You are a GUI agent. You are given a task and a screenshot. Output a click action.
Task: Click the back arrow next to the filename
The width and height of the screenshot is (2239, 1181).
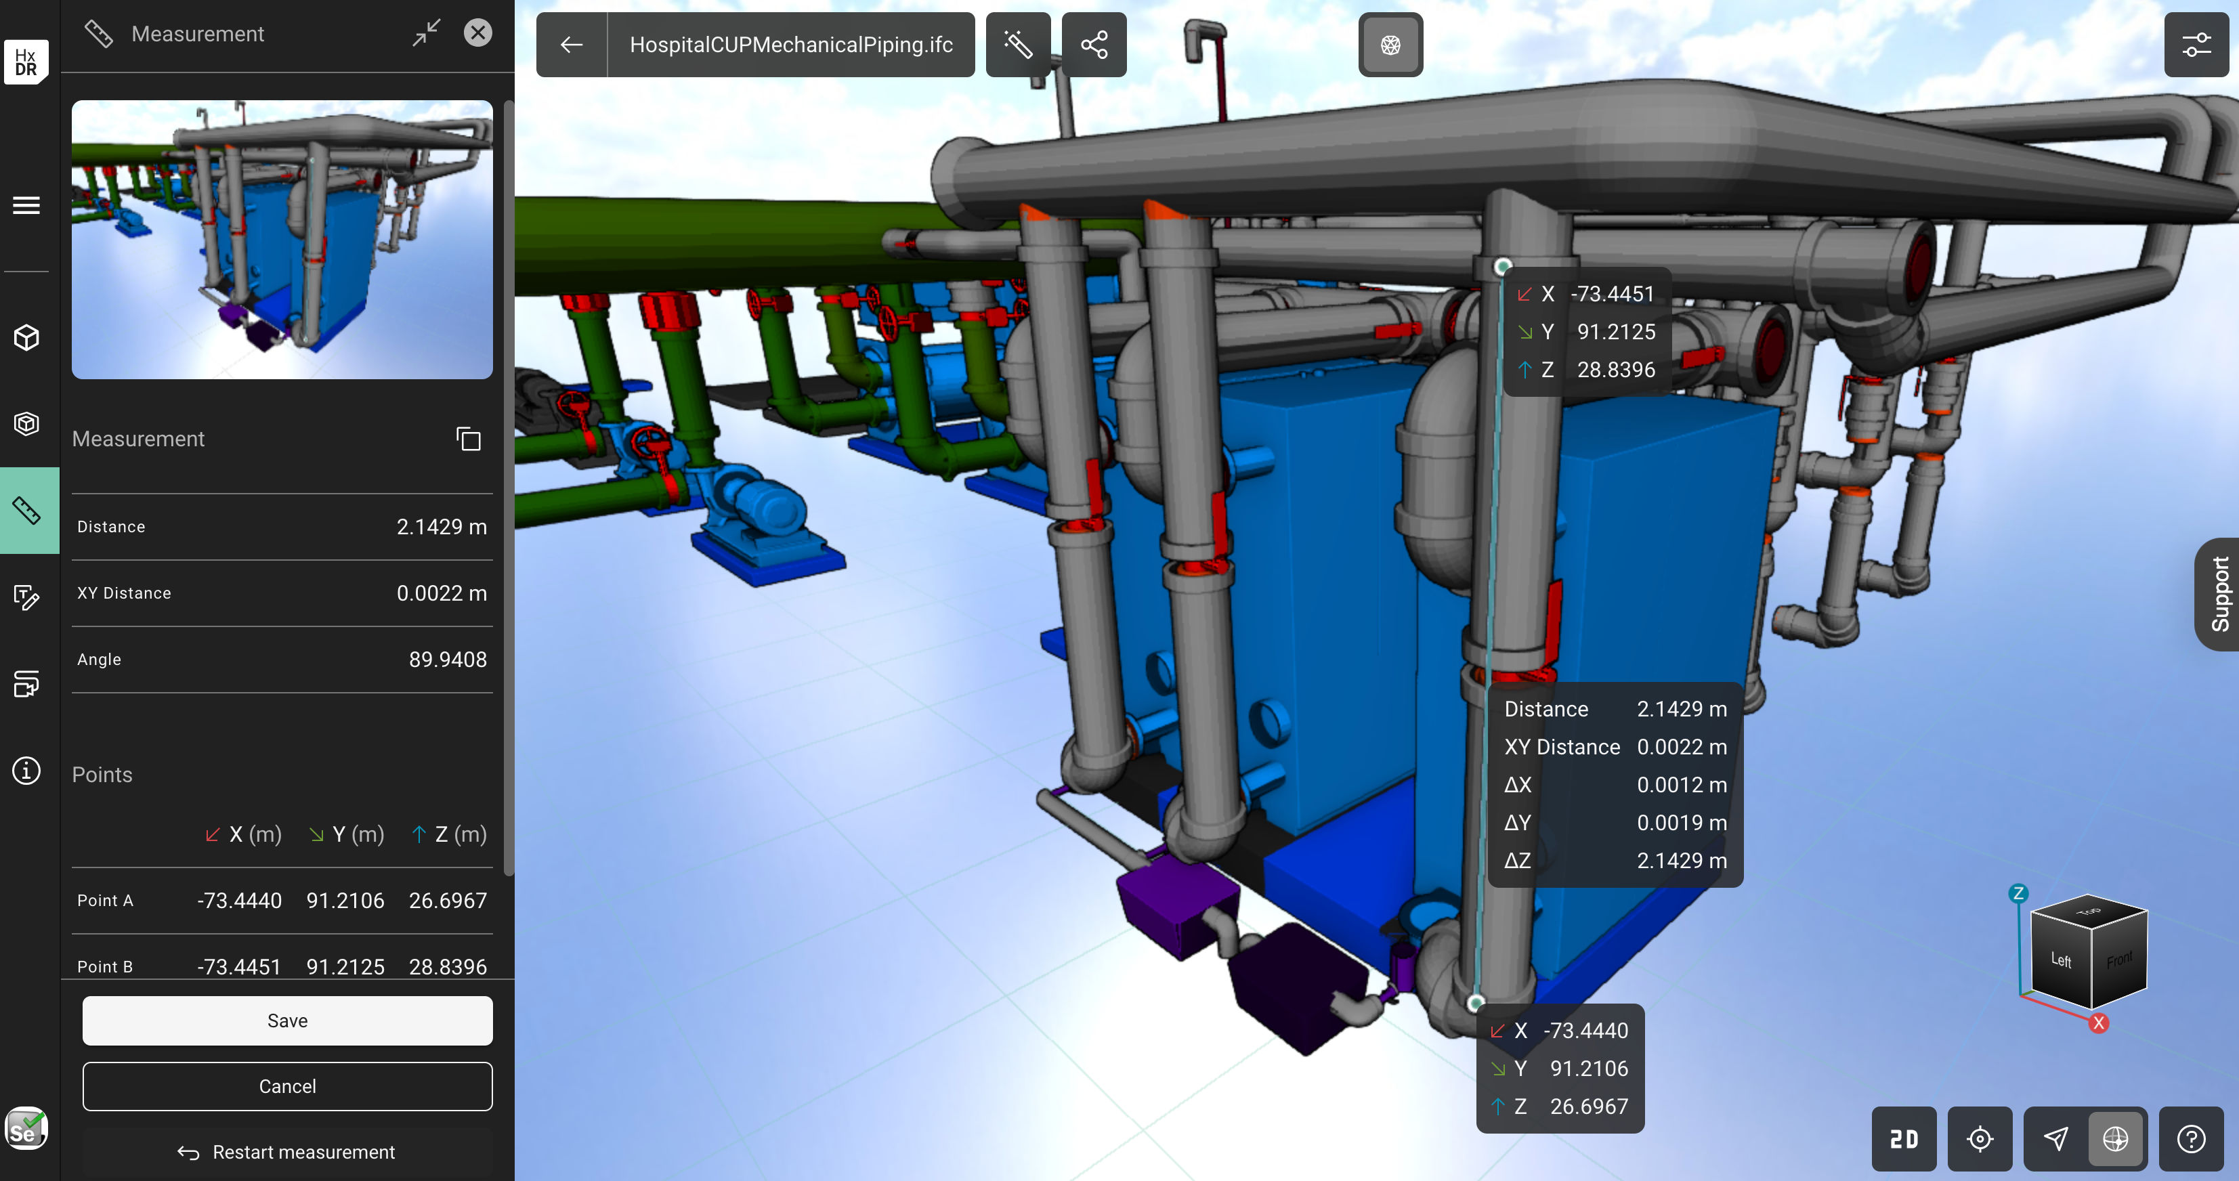point(571,44)
